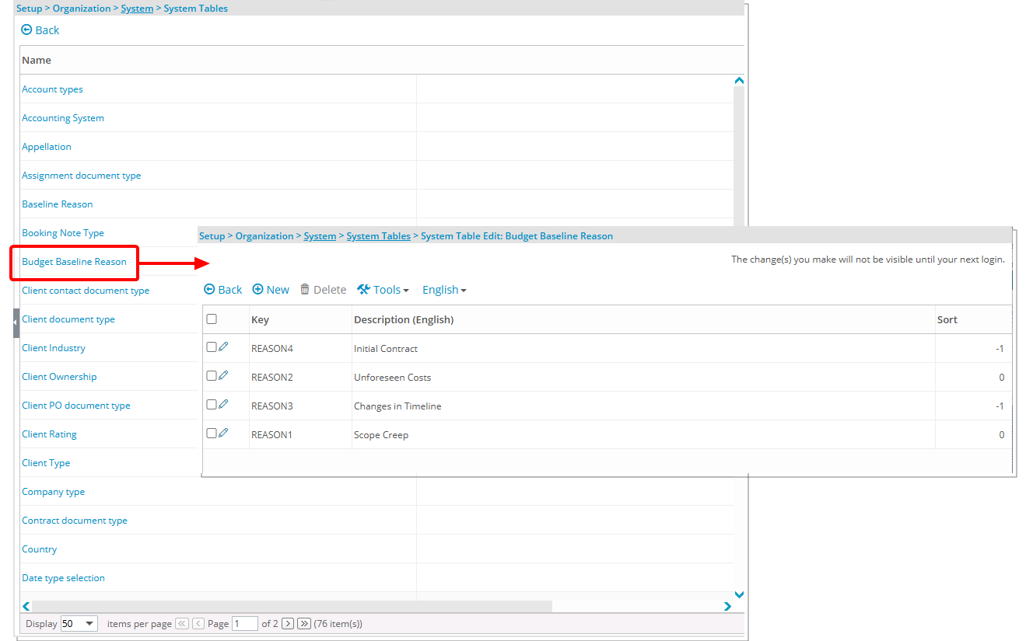
Task: Open System Tables link in edit breadcrumb
Action: [x=378, y=236]
